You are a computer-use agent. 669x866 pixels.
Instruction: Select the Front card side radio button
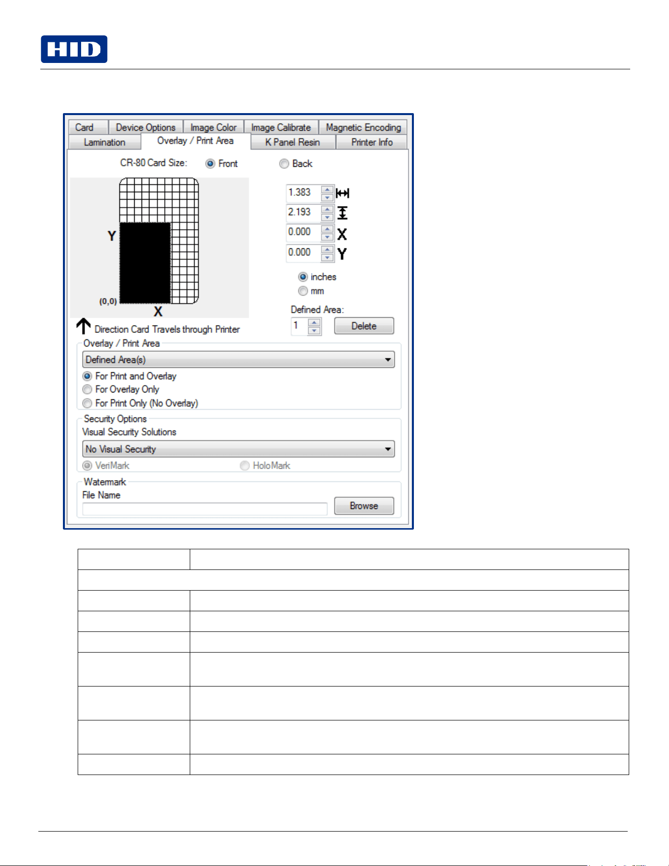click(x=210, y=164)
